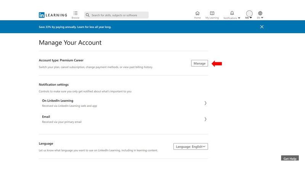This screenshot has height=171, width=305.
Task: Select the My Learning menu label
Action: (212, 18)
